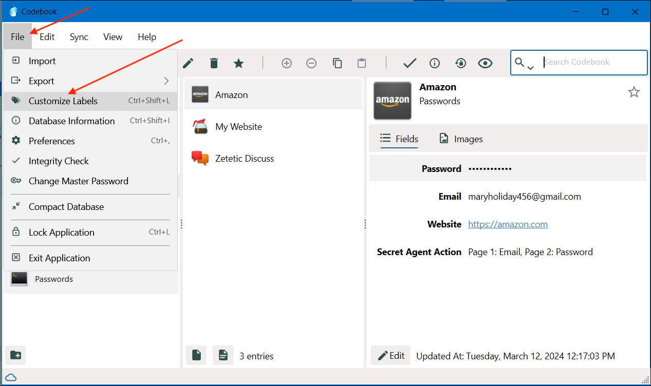The width and height of the screenshot is (651, 386).
Task: Click the cloud sync status icon
Action: pyautogui.click(x=11, y=377)
